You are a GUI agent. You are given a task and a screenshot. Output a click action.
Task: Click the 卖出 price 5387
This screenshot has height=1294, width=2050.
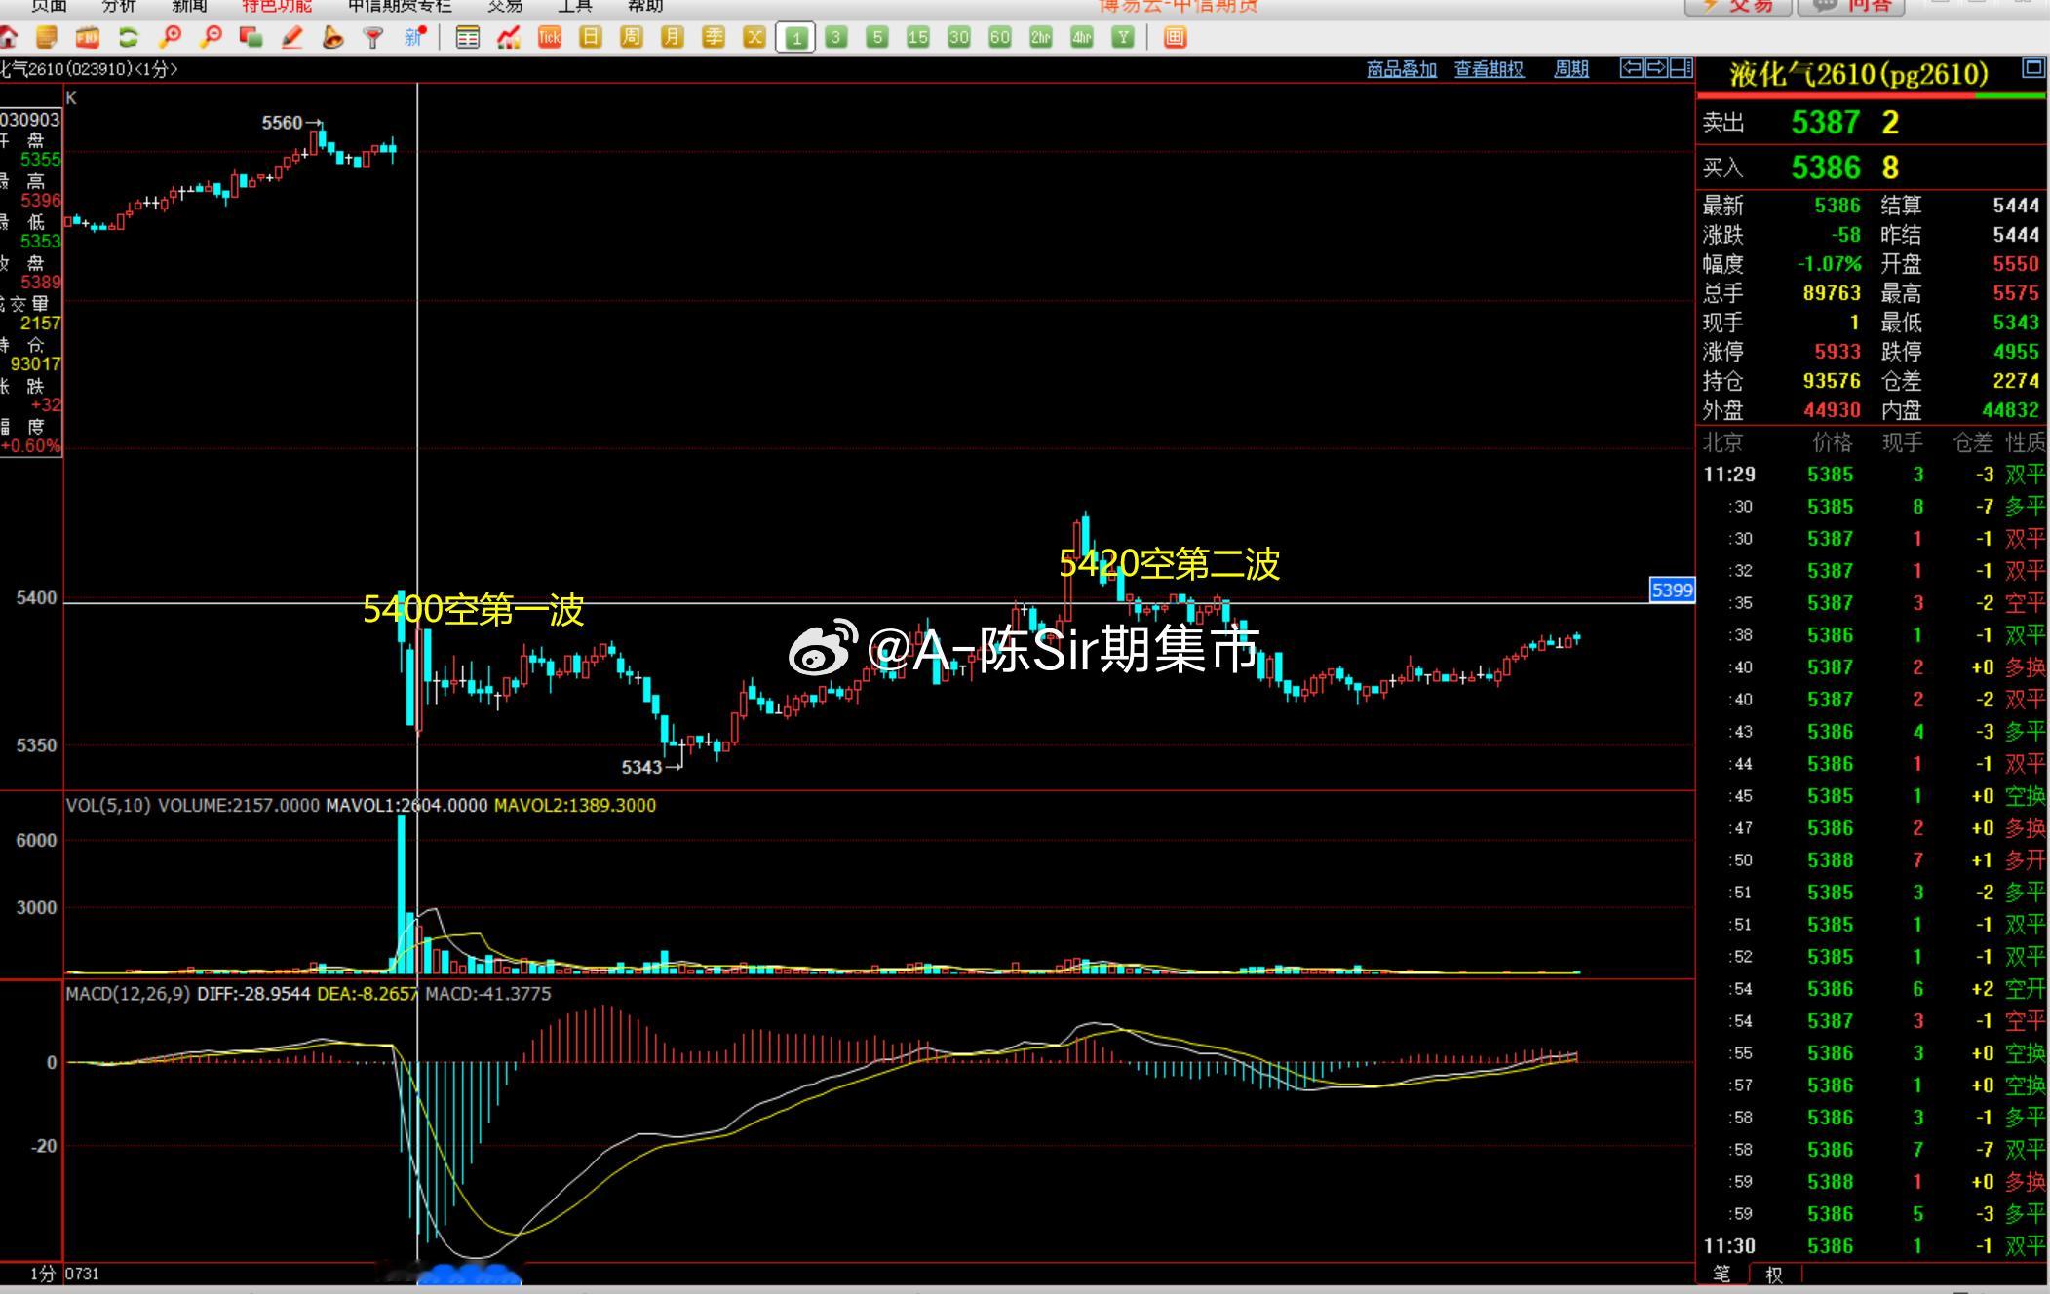pos(1826,123)
